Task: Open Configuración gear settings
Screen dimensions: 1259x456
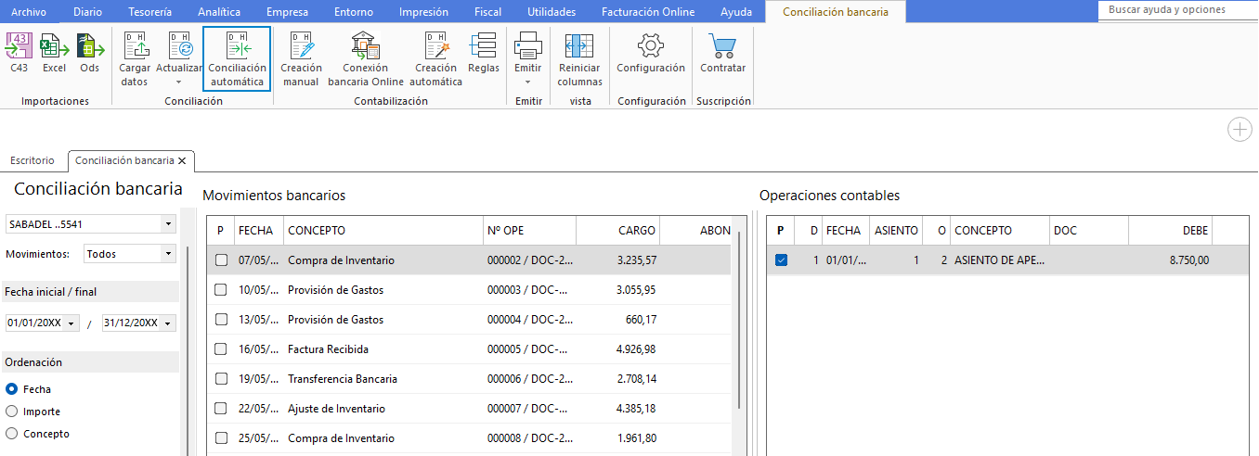Action: 651,53
